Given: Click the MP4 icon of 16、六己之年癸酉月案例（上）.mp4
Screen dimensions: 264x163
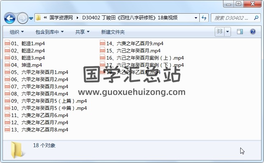Looking at the screenshot, I should click(x=102, y=58).
